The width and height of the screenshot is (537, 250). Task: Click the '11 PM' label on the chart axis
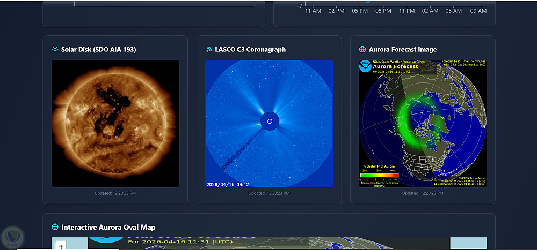(407, 11)
